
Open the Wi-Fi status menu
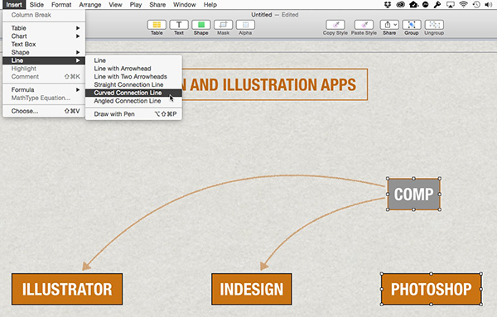click(463, 4)
